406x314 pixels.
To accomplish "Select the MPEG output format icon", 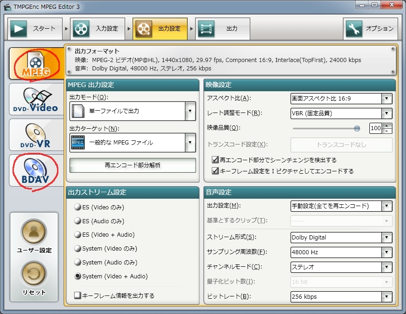I will click(x=36, y=64).
